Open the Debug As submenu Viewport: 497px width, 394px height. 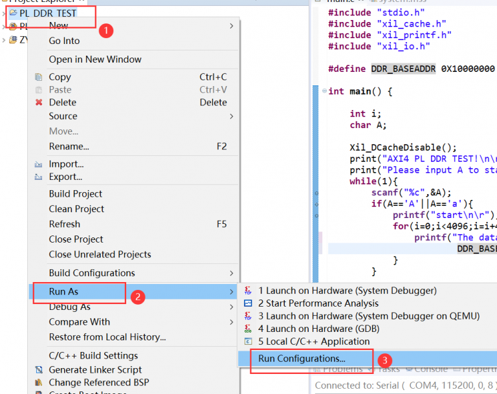click(70, 307)
